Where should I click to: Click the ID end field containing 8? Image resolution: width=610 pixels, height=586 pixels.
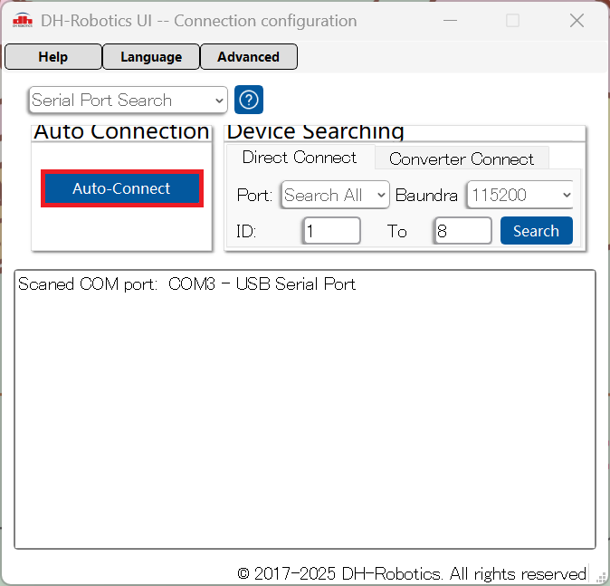click(463, 231)
